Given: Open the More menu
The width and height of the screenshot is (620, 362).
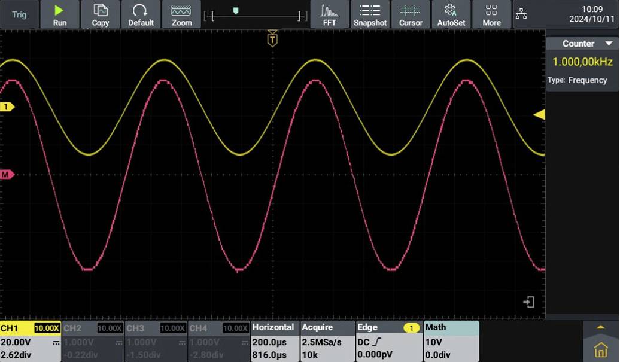Looking at the screenshot, I should click(x=491, y=14).
